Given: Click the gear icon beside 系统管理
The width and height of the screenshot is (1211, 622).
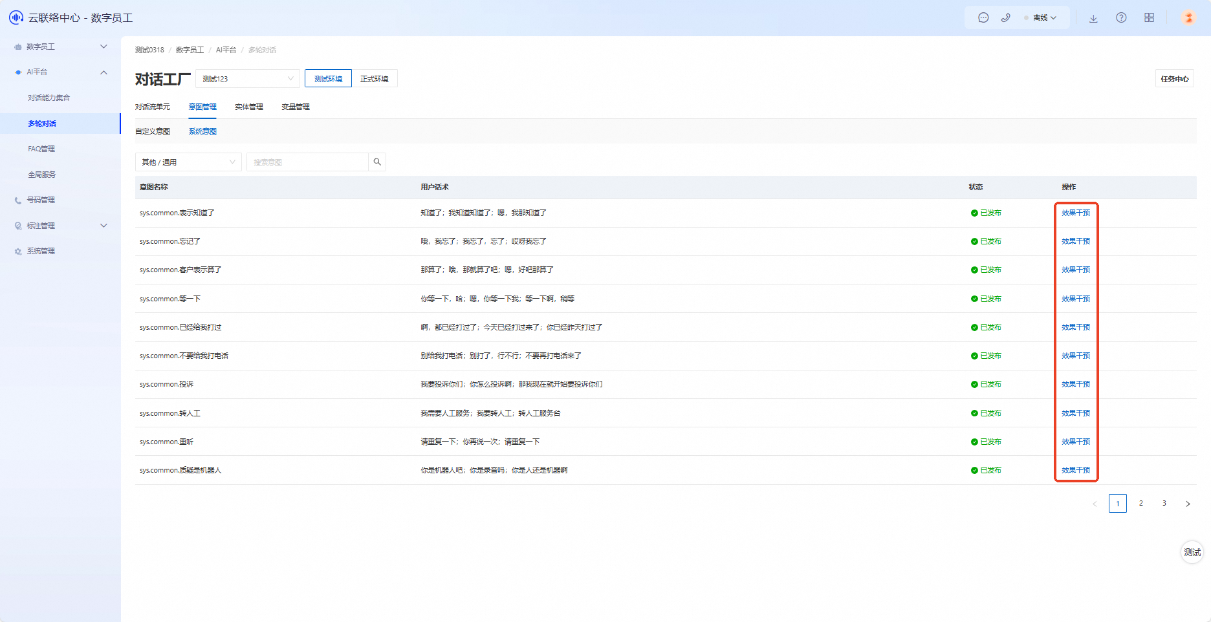Looking at the screenshot, I should tap(18, 252).
